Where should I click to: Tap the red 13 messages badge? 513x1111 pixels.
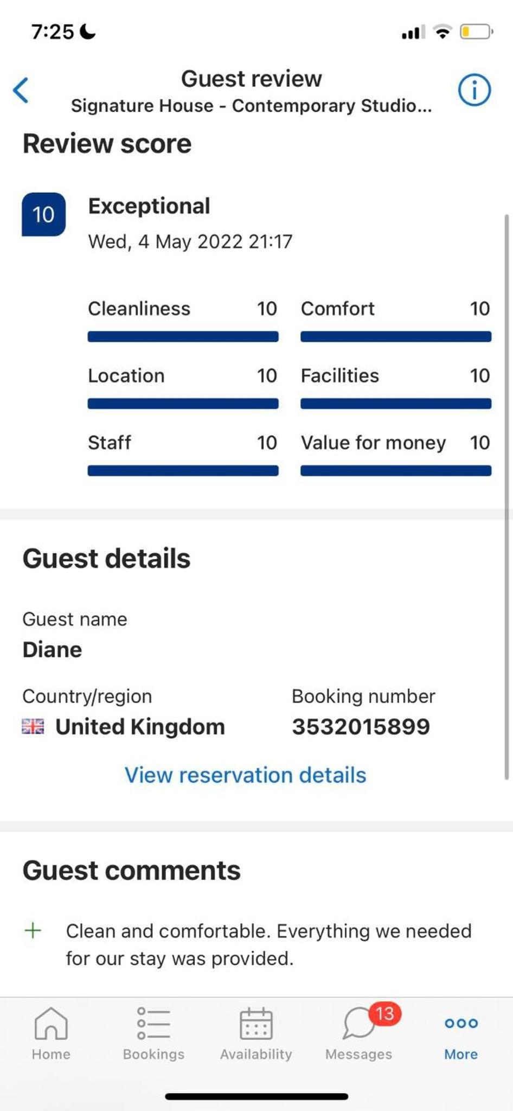coord(385,1013)
